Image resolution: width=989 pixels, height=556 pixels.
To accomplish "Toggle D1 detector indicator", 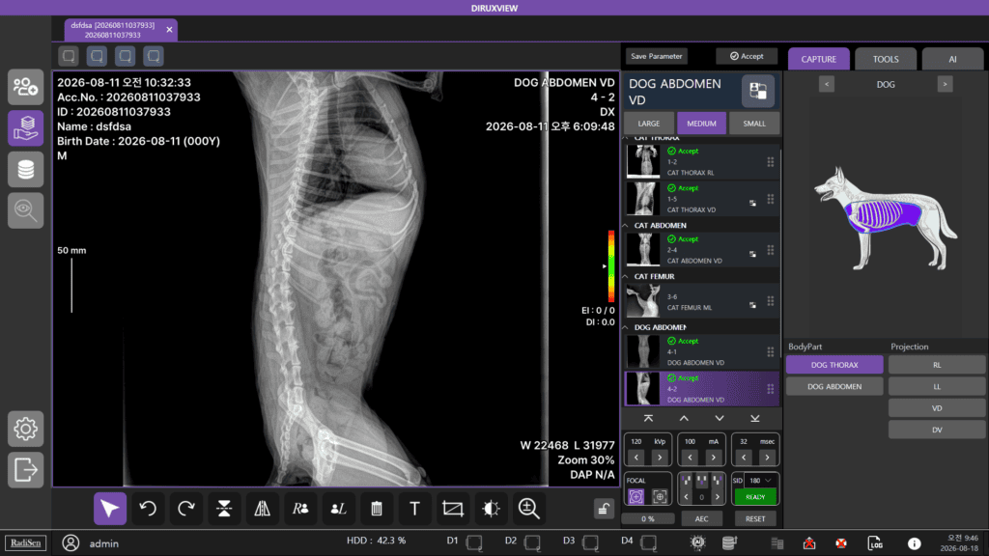I will [x=474, y=542].
